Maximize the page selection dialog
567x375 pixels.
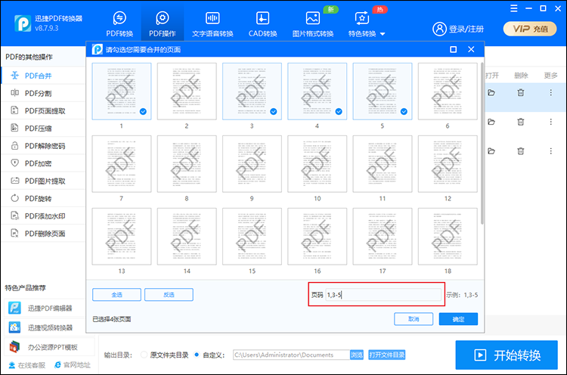click(453, 50)
